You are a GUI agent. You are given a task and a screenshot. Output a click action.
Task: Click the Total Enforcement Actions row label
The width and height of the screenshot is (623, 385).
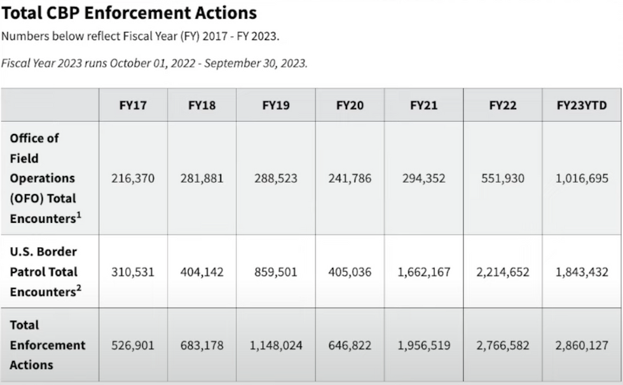click(x=47, y=345)
